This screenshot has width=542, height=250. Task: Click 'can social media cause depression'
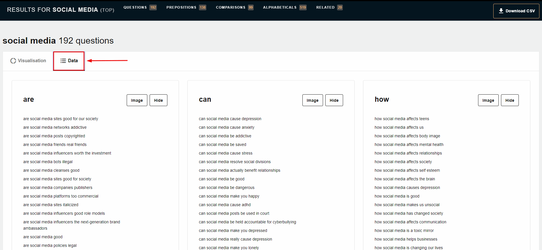pyautogui.click(x=230, y=119)
